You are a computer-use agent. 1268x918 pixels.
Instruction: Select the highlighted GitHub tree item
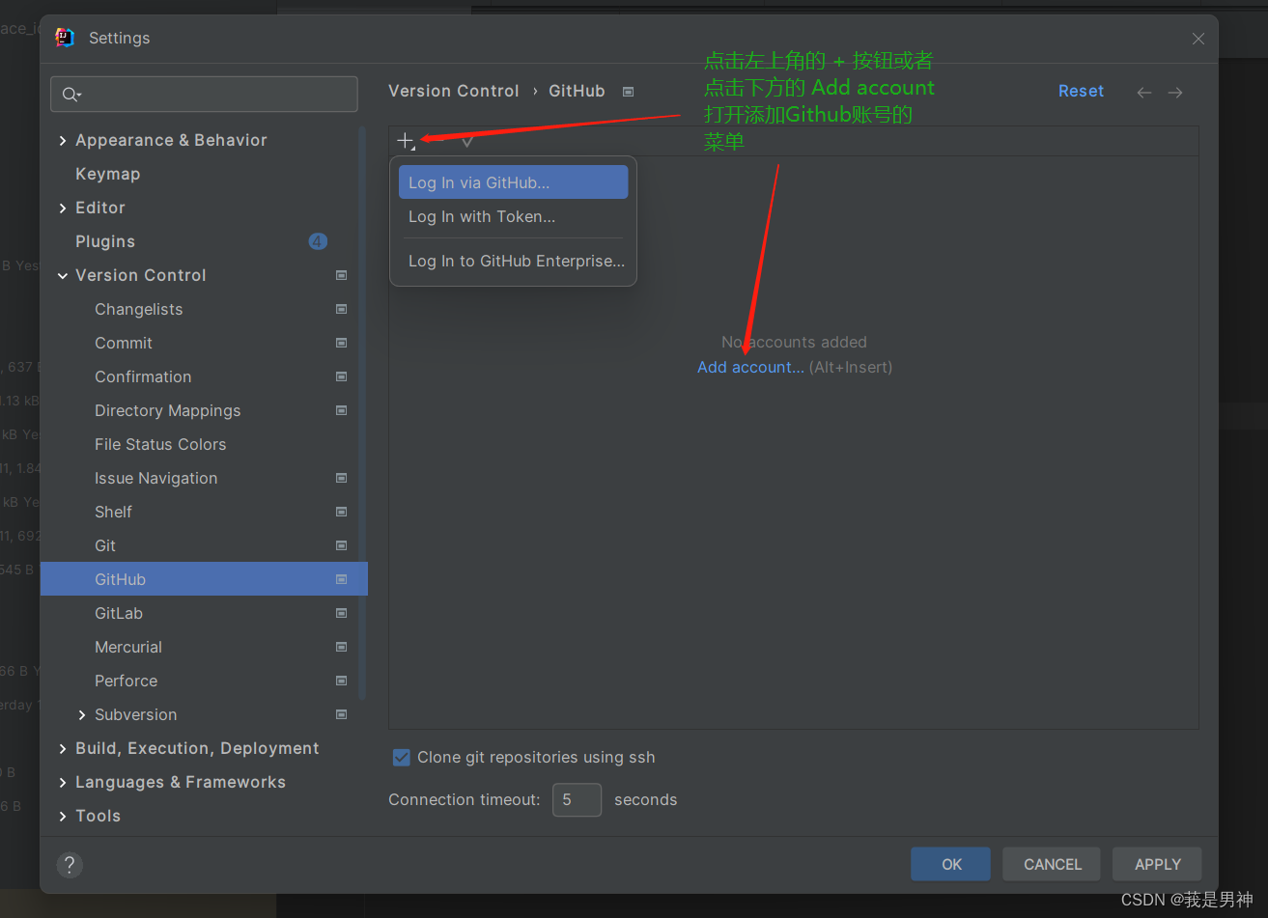pyautogui.click(x=204, y=579)
